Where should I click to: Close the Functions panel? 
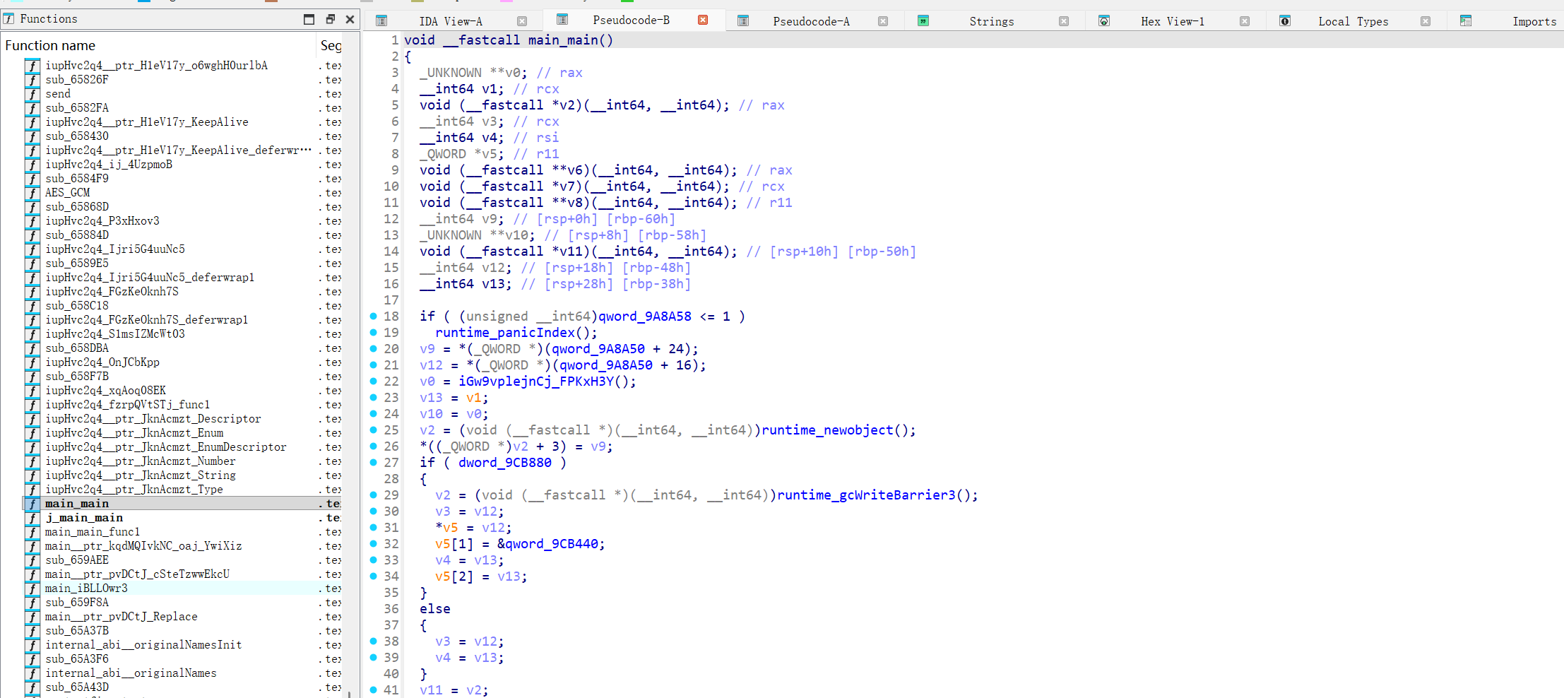click(x=350, y=19)
